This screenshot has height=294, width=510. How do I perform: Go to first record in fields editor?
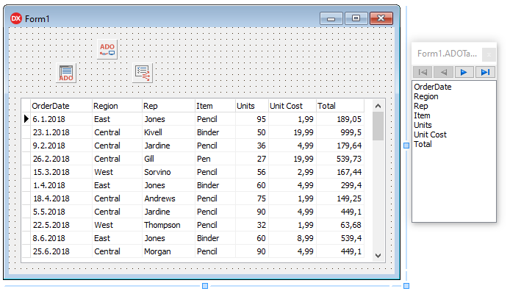click(423, 72)
